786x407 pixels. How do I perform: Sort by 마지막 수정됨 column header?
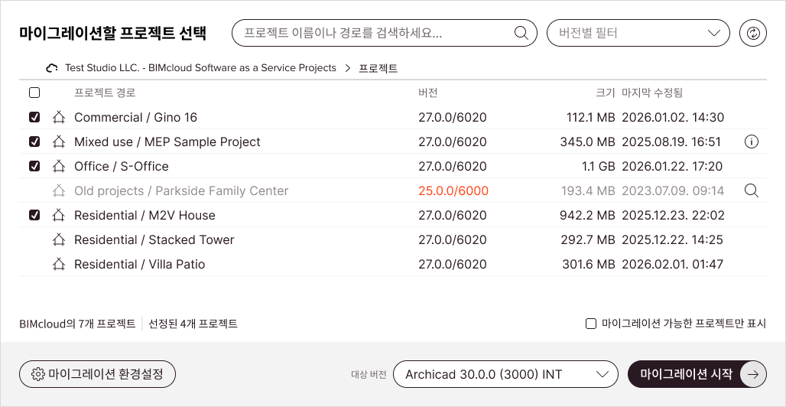[x=652, y=93]
